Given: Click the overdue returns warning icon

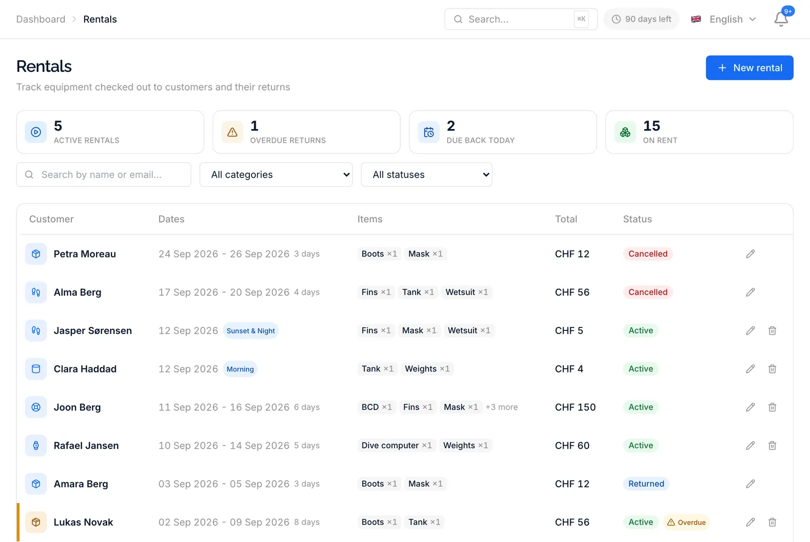Looking at the screenshot, I should (232, 132).
